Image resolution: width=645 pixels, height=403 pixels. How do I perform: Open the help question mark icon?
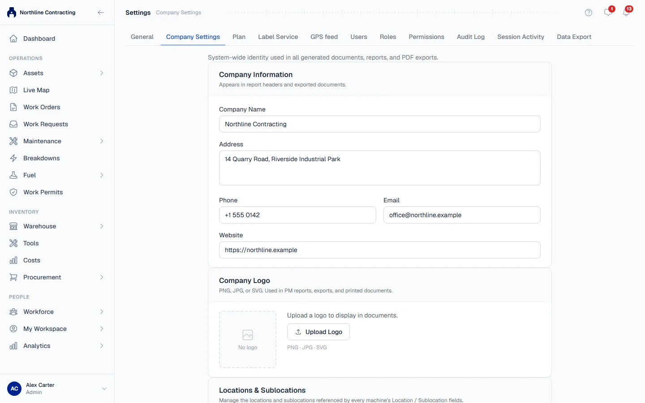click(589, 13)
